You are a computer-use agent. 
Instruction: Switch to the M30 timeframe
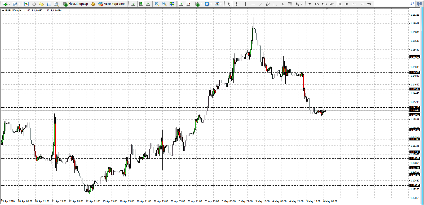332,4
